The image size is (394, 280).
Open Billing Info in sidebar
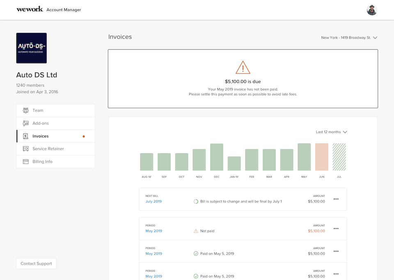[56, 162]
